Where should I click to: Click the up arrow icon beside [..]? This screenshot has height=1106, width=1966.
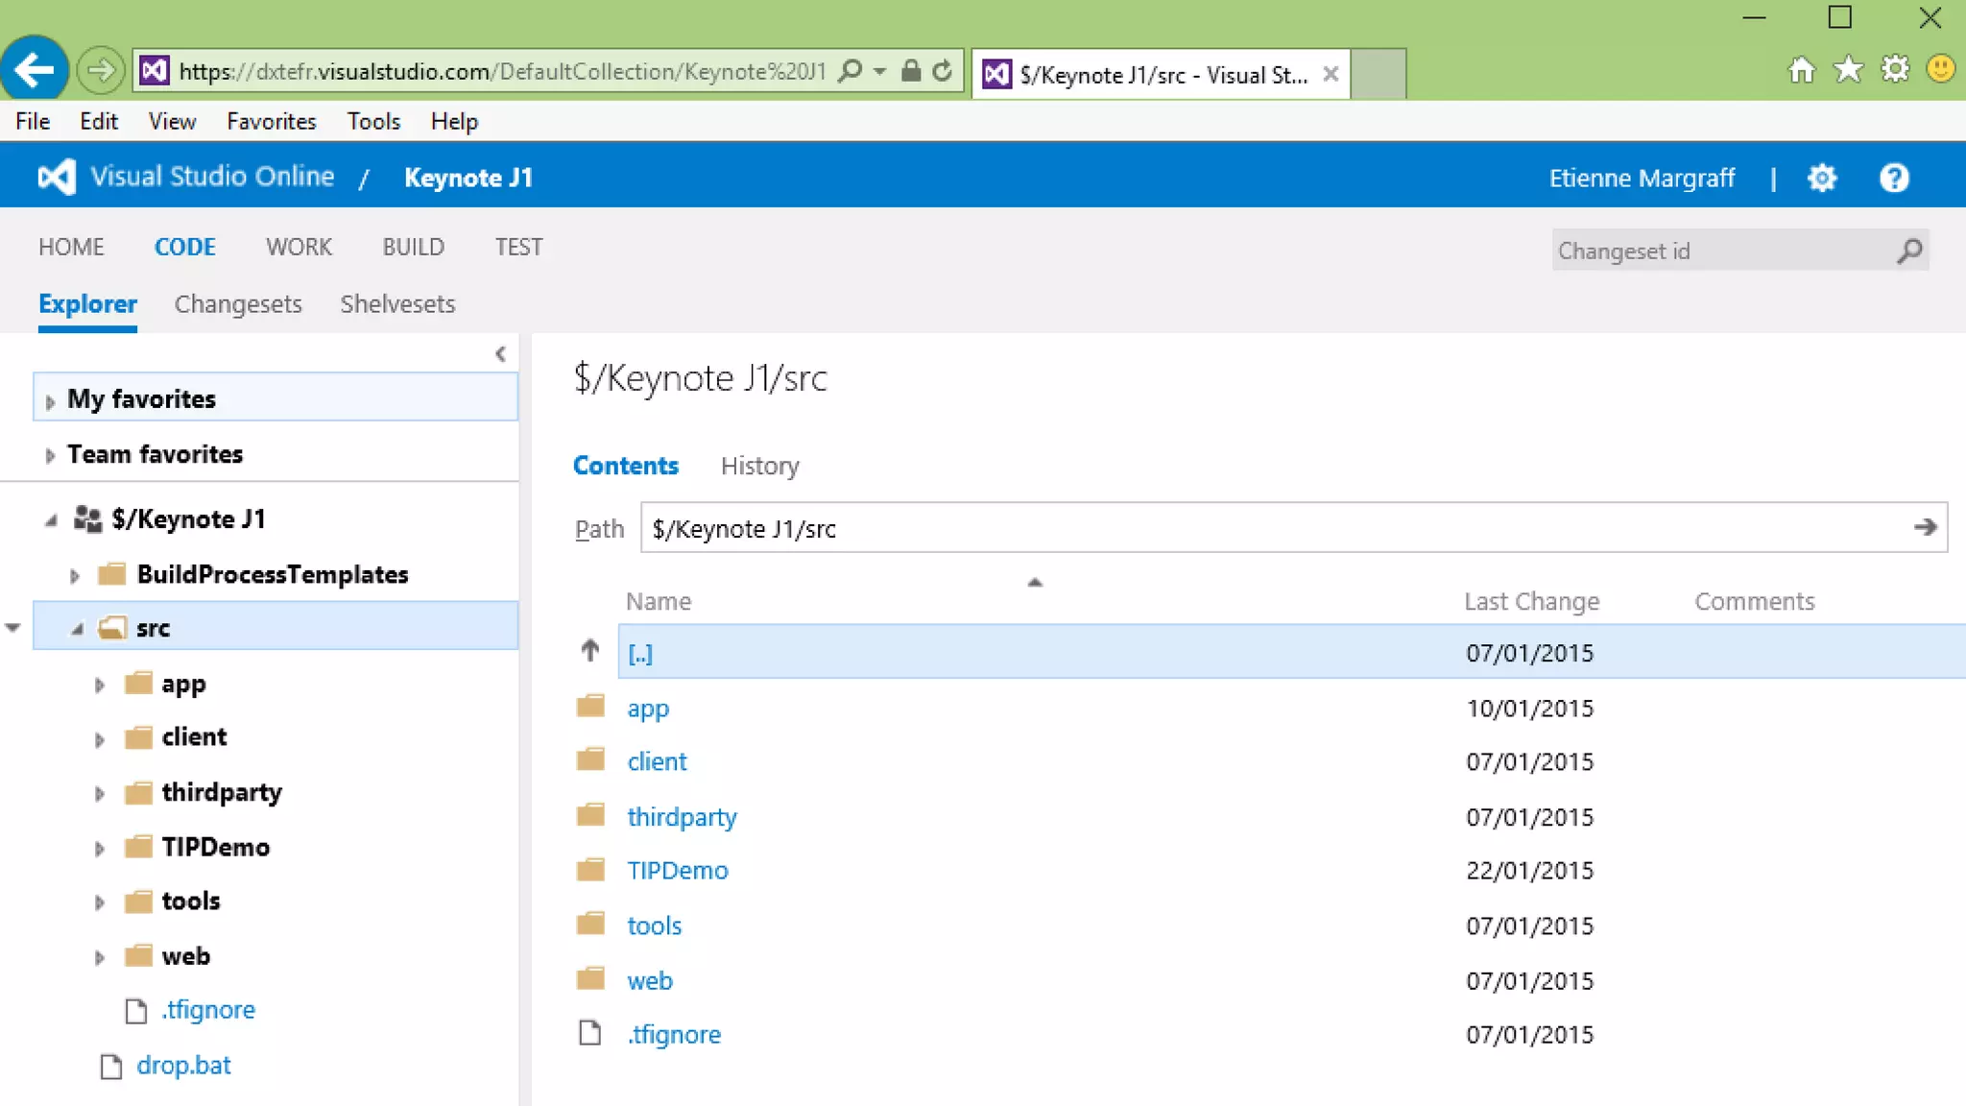[590, 652]
